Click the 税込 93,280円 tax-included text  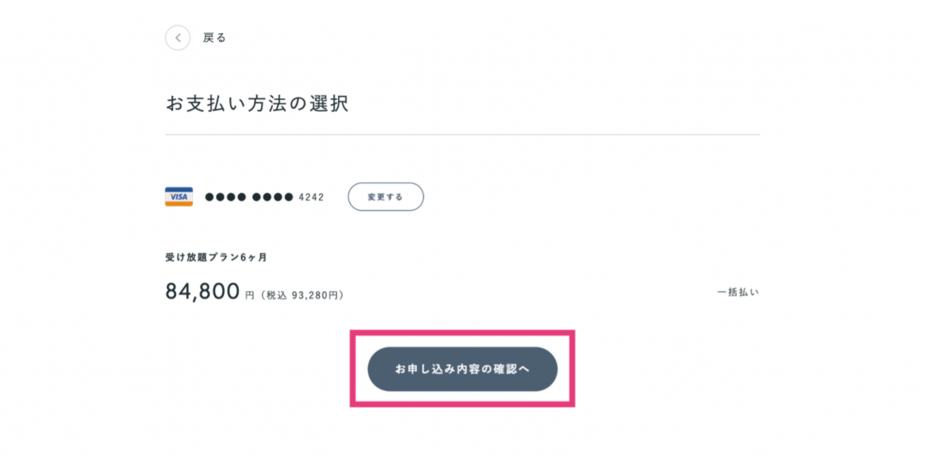303,295
